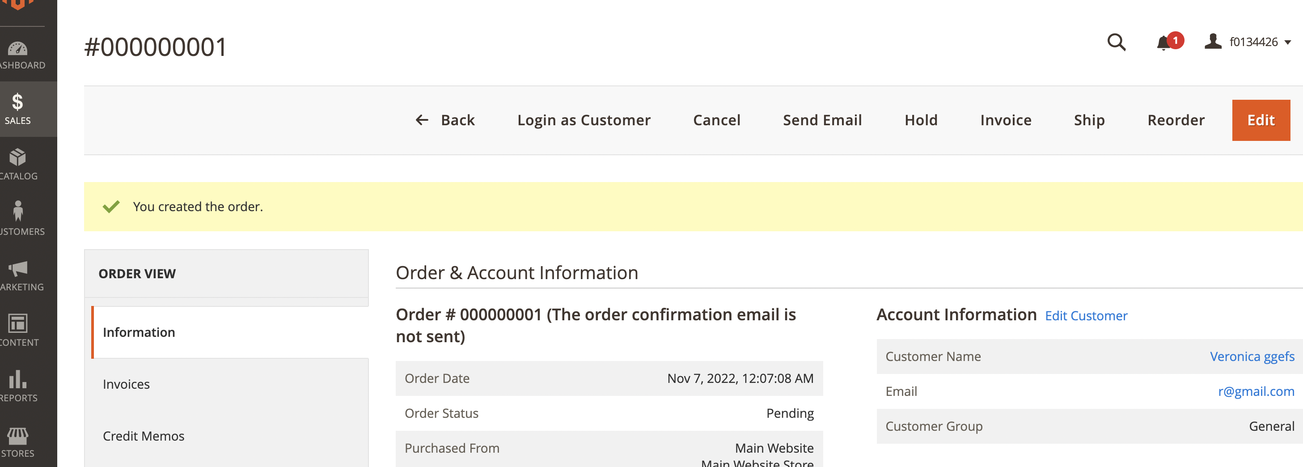Click the Edit order button
1303x467 pixels.
(1261, 120)
